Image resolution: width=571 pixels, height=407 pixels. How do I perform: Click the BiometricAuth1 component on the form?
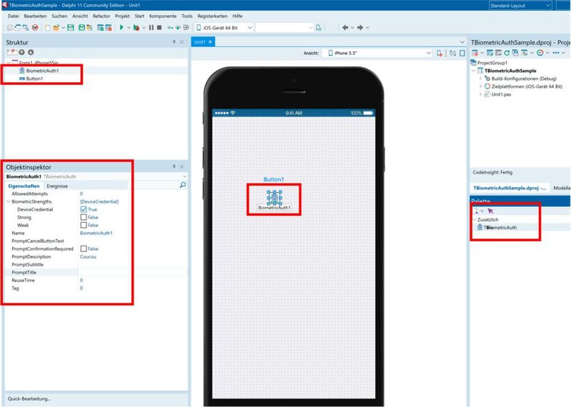[x=274, y=198]
